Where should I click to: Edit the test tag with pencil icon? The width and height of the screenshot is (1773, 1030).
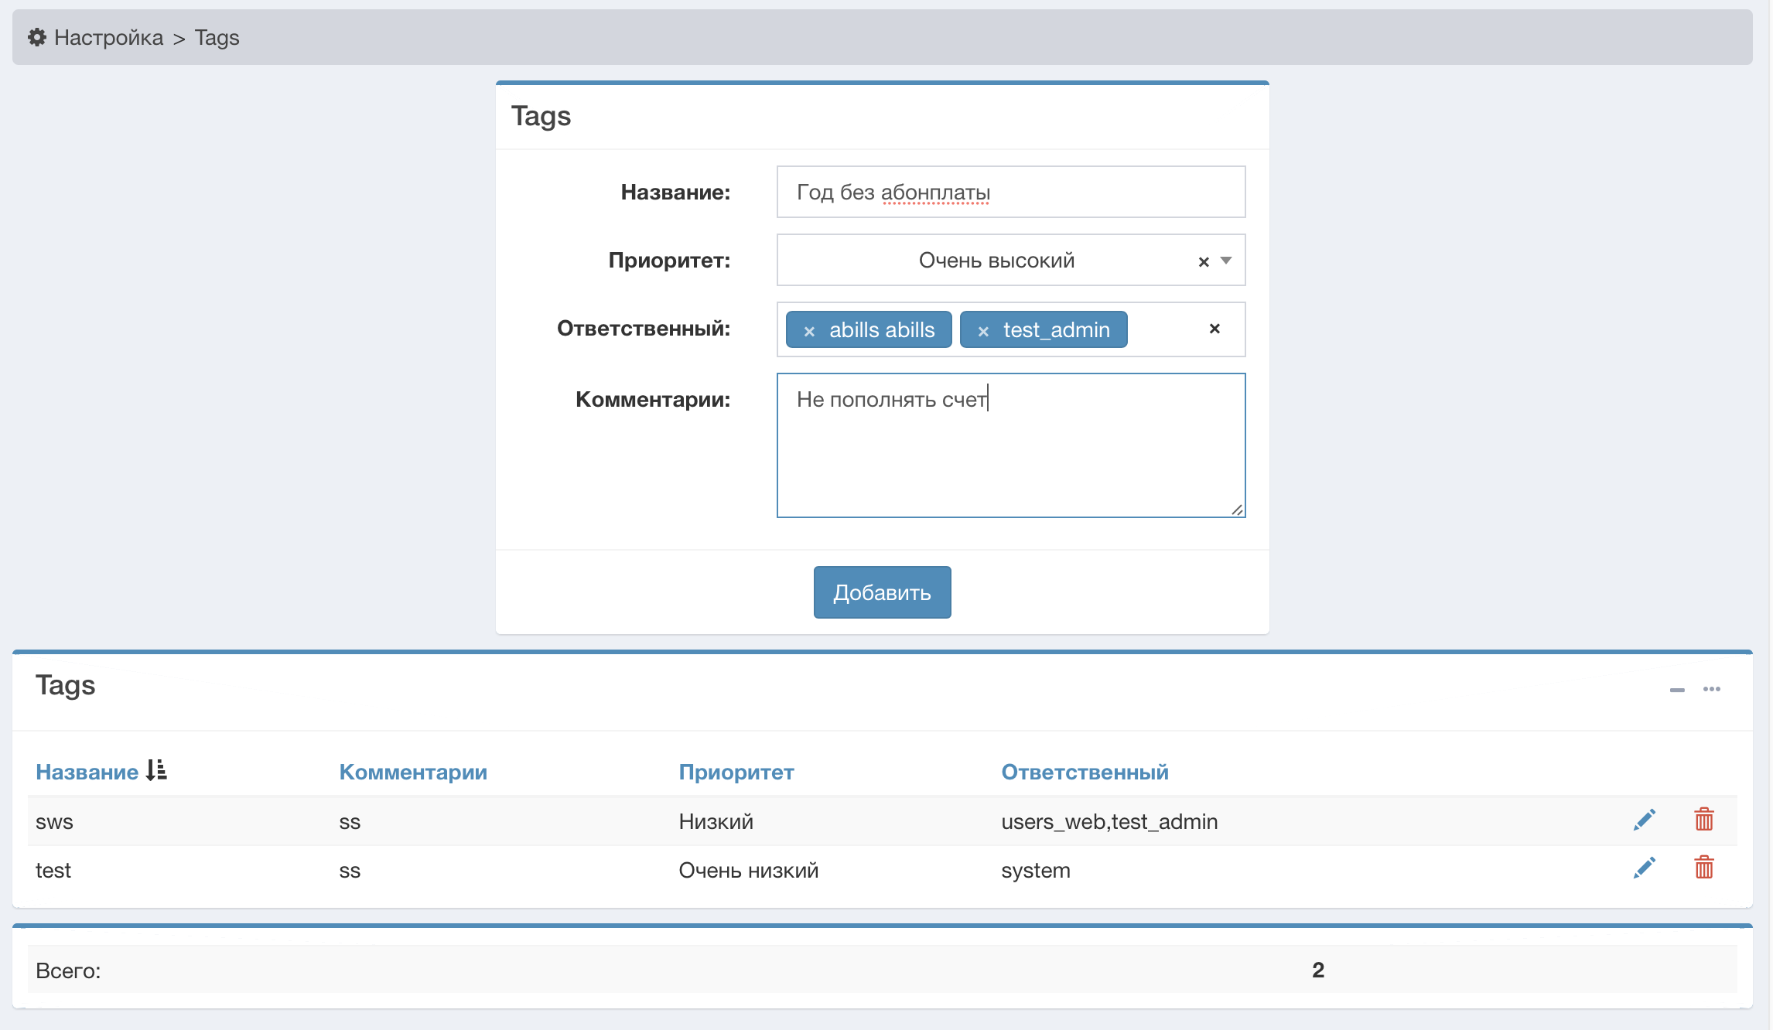pos(1645,868)
